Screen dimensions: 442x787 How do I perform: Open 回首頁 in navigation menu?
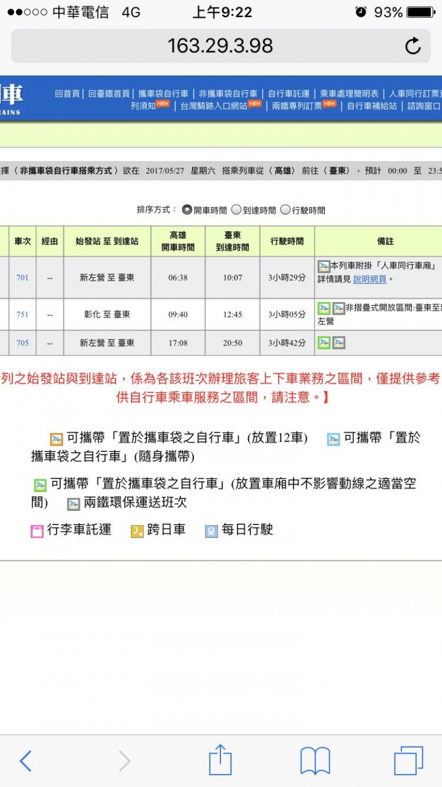[x=68, y=93]
